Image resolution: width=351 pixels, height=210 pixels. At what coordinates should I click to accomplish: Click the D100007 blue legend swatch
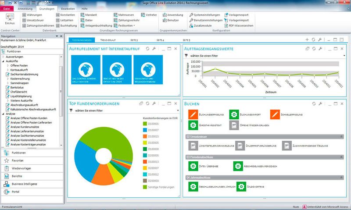pyautogui.click(x=145, y=130)
